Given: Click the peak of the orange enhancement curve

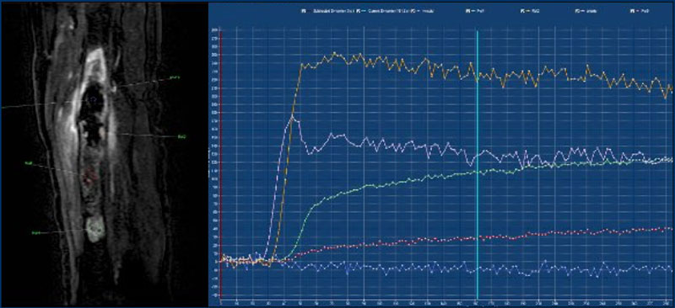Looking at the screenshot, I should pyautogui.click(x=334, y=54).
